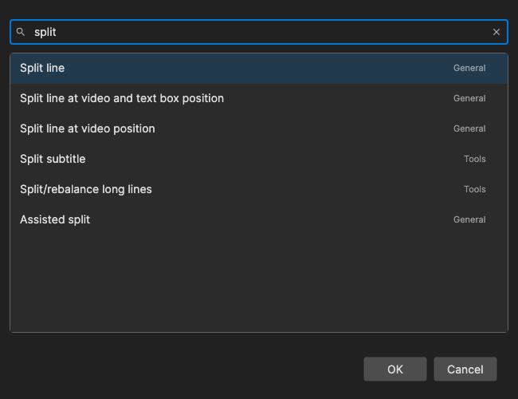This screenshot has height=399, width=518.
Task: Select the "Split subtitle" command
Action: tap(259, 159)
